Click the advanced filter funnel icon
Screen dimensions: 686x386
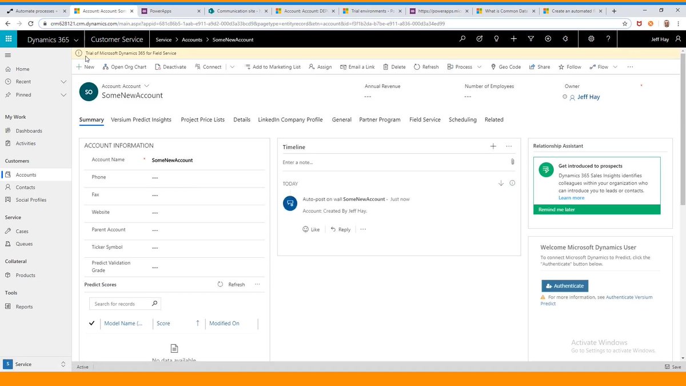click(x=531, y=39)
